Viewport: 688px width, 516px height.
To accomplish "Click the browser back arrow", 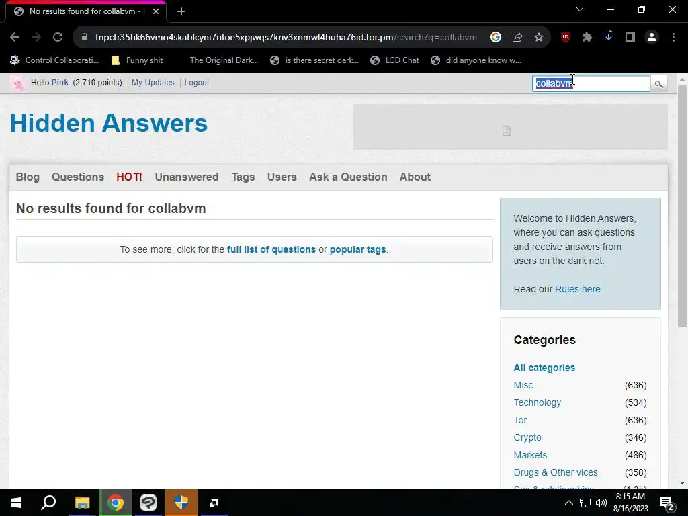I will 15,38.
